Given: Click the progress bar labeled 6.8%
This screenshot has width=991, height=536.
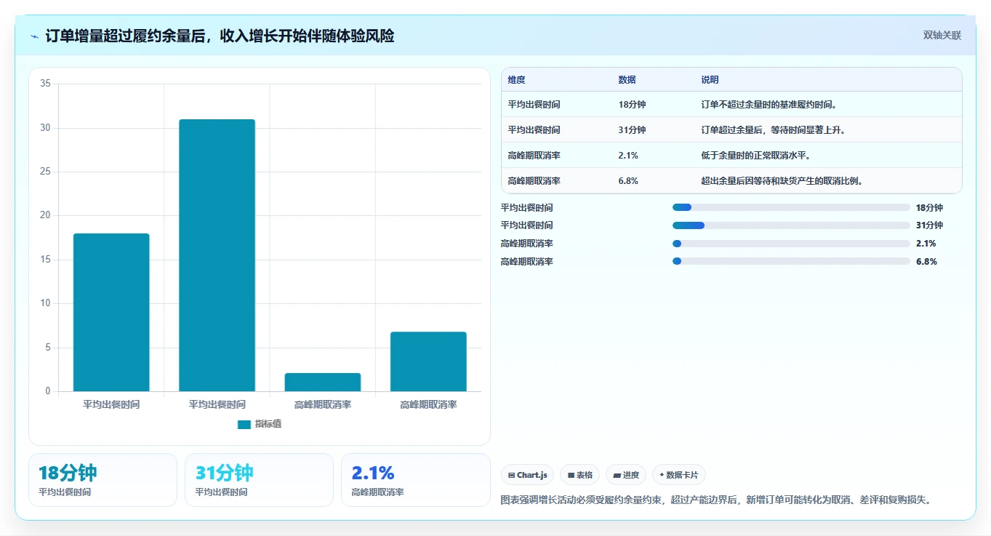Looking at the screenshot, I should (x=791, y=261).
